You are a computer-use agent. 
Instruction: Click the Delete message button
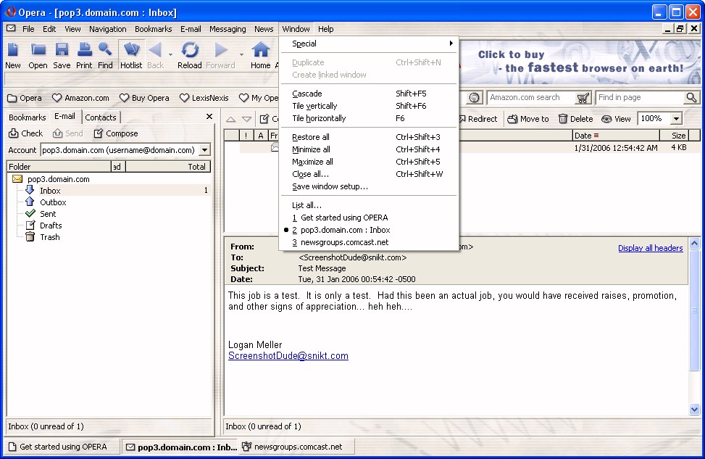pyautogui.click(x=575, y=119)
